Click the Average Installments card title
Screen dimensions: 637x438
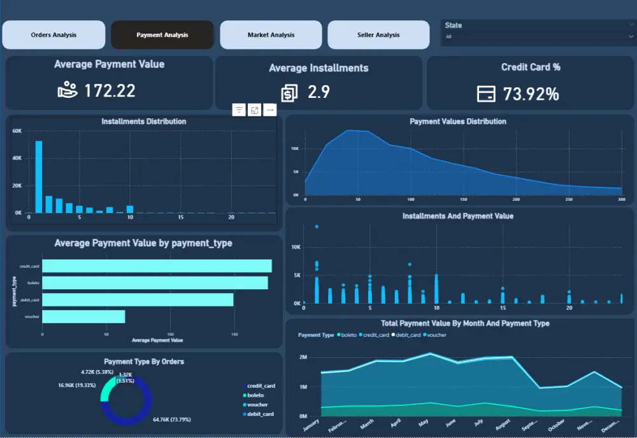[x=318, y=68]
